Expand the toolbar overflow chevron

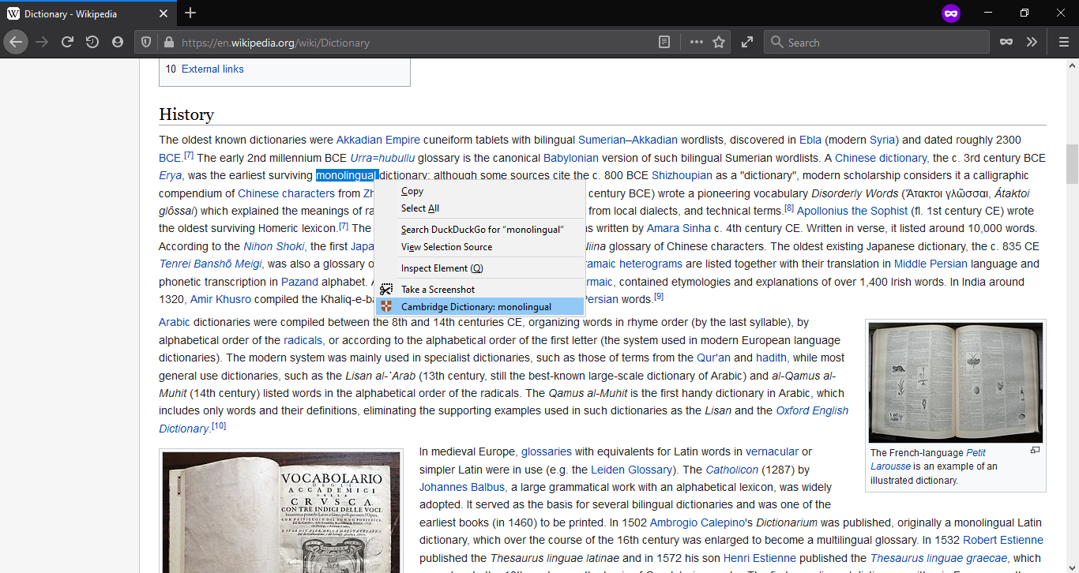pos(1032,43)
